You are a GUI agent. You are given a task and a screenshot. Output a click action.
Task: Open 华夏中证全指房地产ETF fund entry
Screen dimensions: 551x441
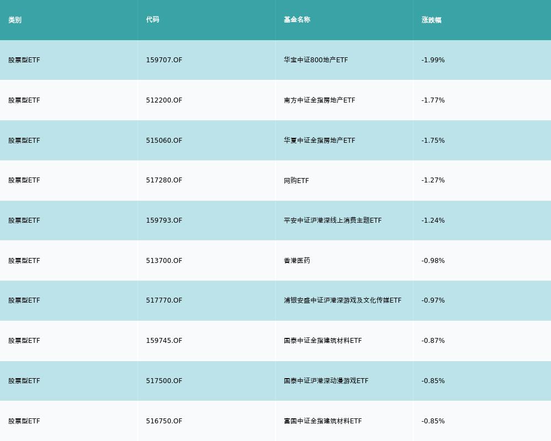(320, 141)
